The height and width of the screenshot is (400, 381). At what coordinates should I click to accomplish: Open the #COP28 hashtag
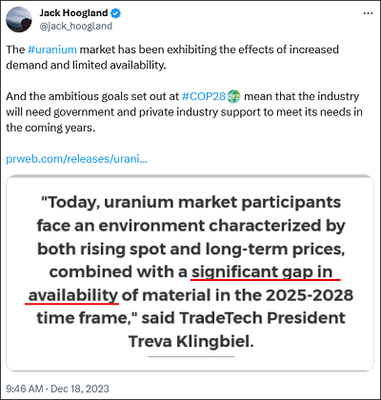[204, 96]
